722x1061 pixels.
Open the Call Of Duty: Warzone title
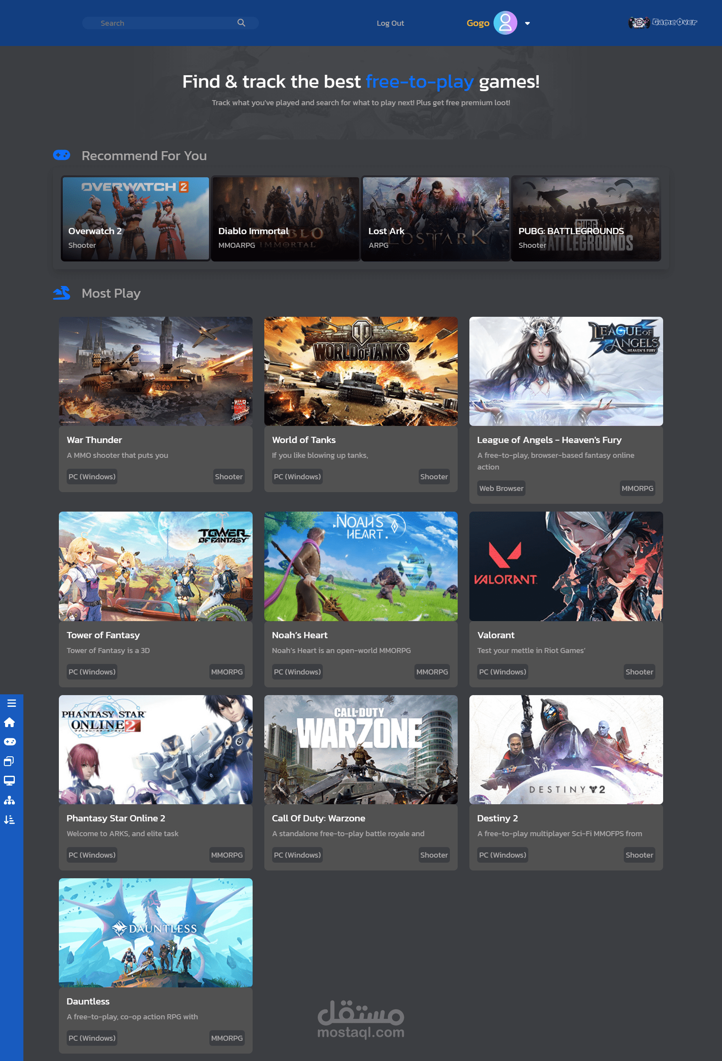(x=318, y=818)
